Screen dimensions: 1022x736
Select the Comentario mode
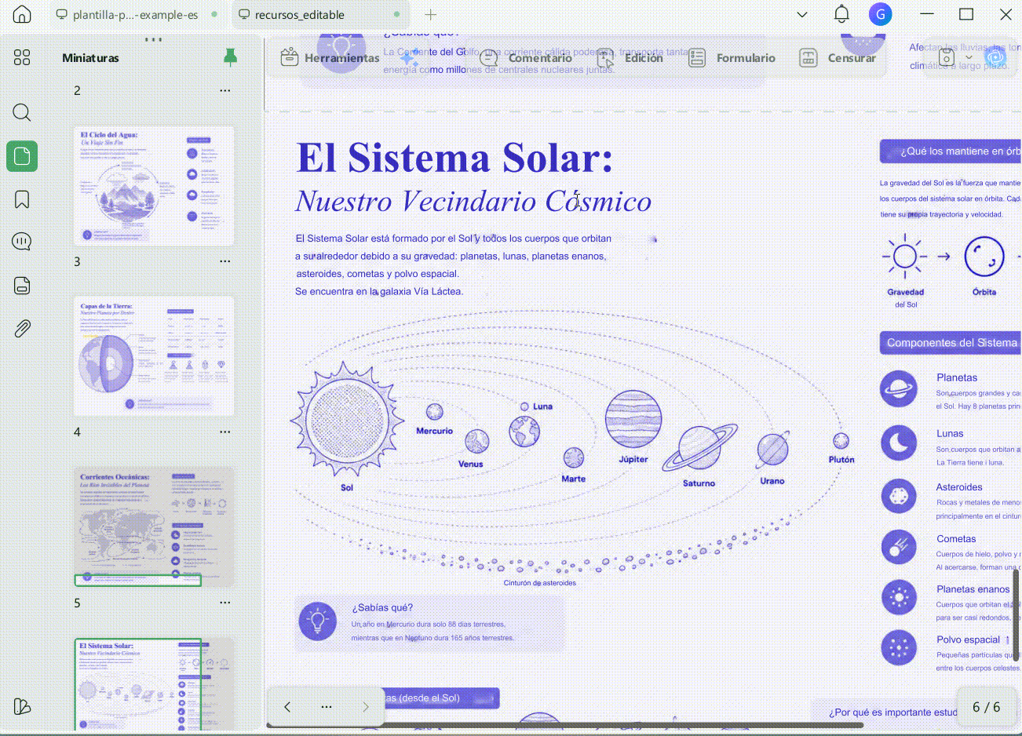point(526,57)
